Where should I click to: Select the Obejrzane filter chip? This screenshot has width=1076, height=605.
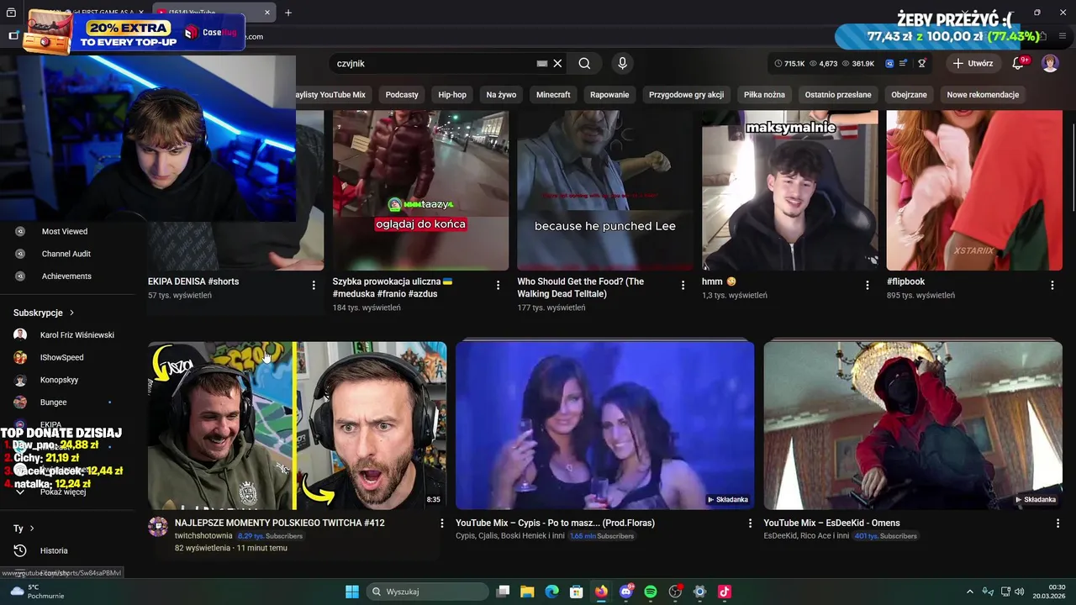tap(909, 95)
